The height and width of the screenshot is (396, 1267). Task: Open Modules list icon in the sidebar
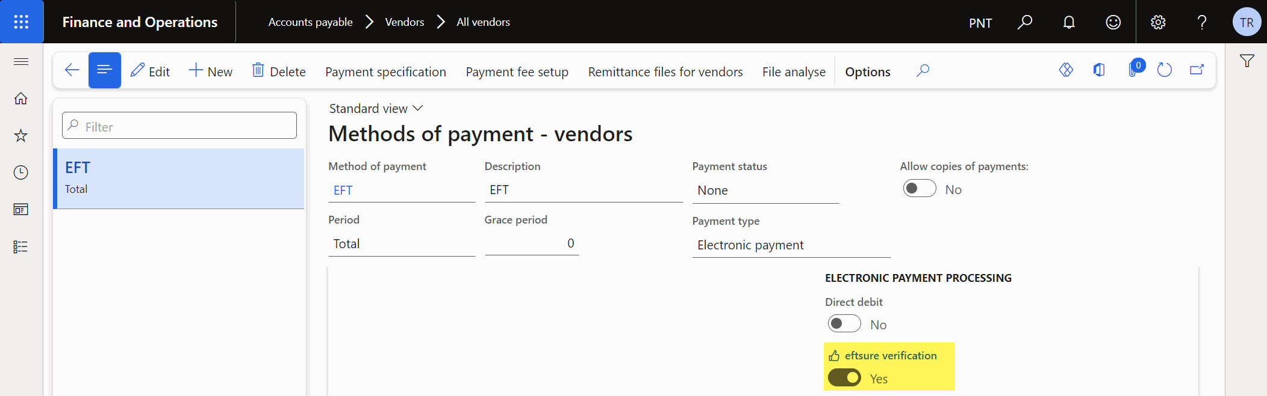(x=21, y=247)
